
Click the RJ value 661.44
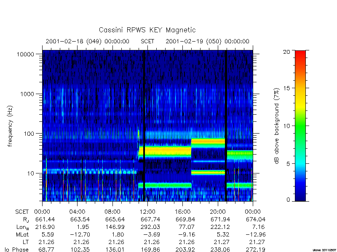[45, 219]
